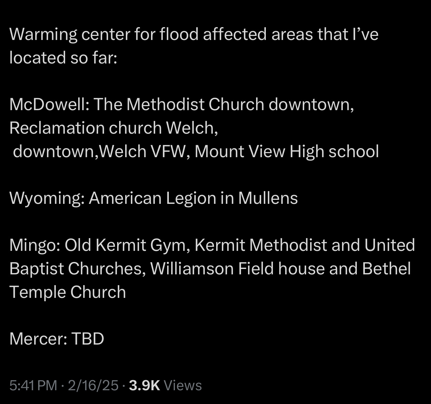The image size is (431, 404).
Task: Click the word "Views" in footer
Action: (x=183, y=385)
